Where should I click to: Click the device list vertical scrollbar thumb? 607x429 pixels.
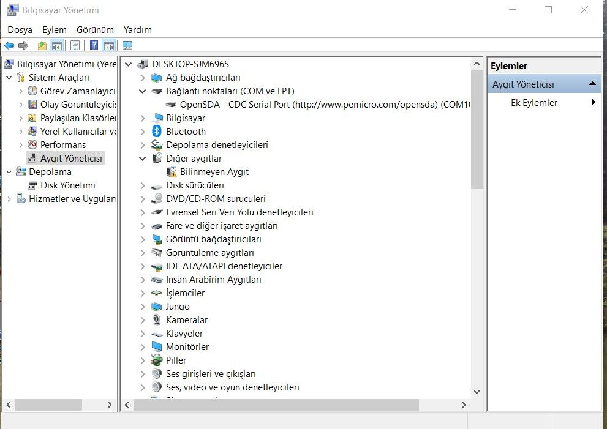tap(477, 130)
